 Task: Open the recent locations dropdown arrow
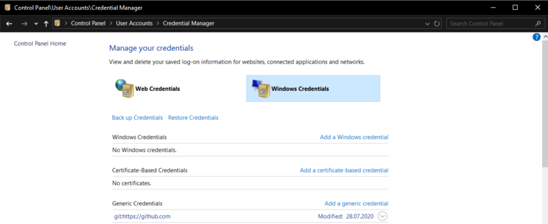coord(36,24)
